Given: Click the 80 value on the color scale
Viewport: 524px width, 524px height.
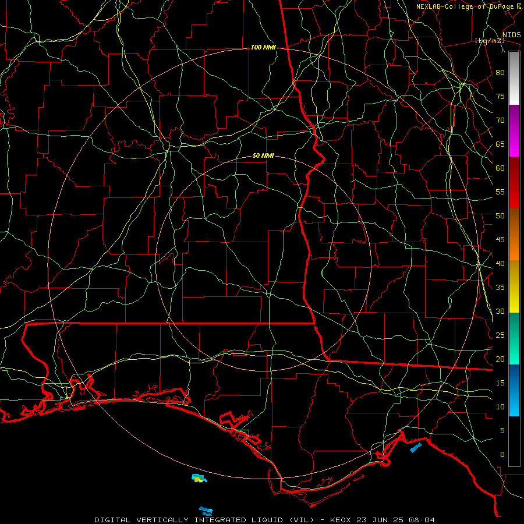Looking at the screenshot, I should pyautogui.click(x=500, y=73).
